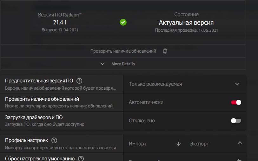Click the refresh icon beside the update check

tap(165, 51)
